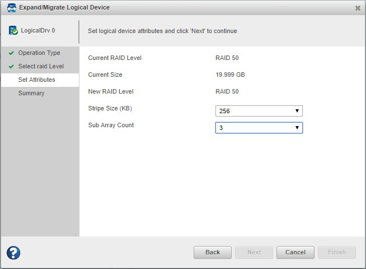Click the green checkmark beside Select raid Level
366x269 pixels.
tap(11, 67)
